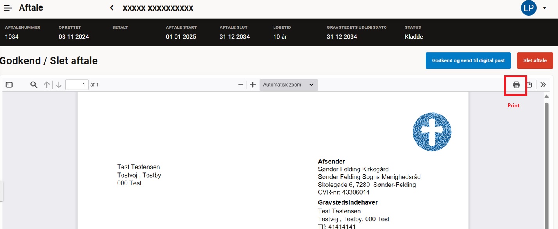Click the Aftale slut value 31-12-2034
The height and width of the screenshot is (229, 558).
(x=234, y=37)
